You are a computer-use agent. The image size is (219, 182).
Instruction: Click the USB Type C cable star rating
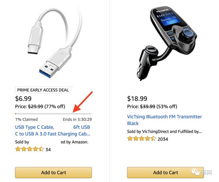click(29, 149)
